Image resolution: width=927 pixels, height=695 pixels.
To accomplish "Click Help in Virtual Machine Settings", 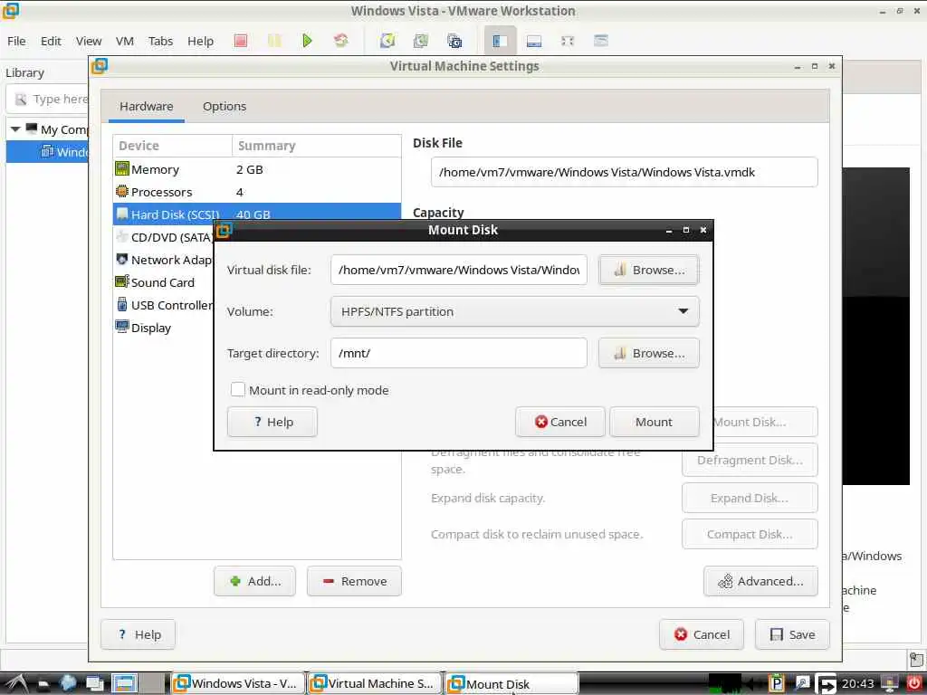I will 139,634.
